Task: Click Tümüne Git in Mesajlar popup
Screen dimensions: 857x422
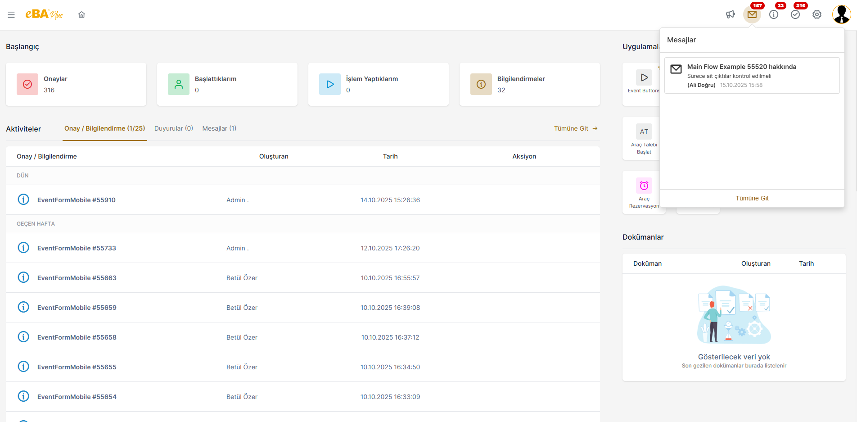Action: coord(752,199)
